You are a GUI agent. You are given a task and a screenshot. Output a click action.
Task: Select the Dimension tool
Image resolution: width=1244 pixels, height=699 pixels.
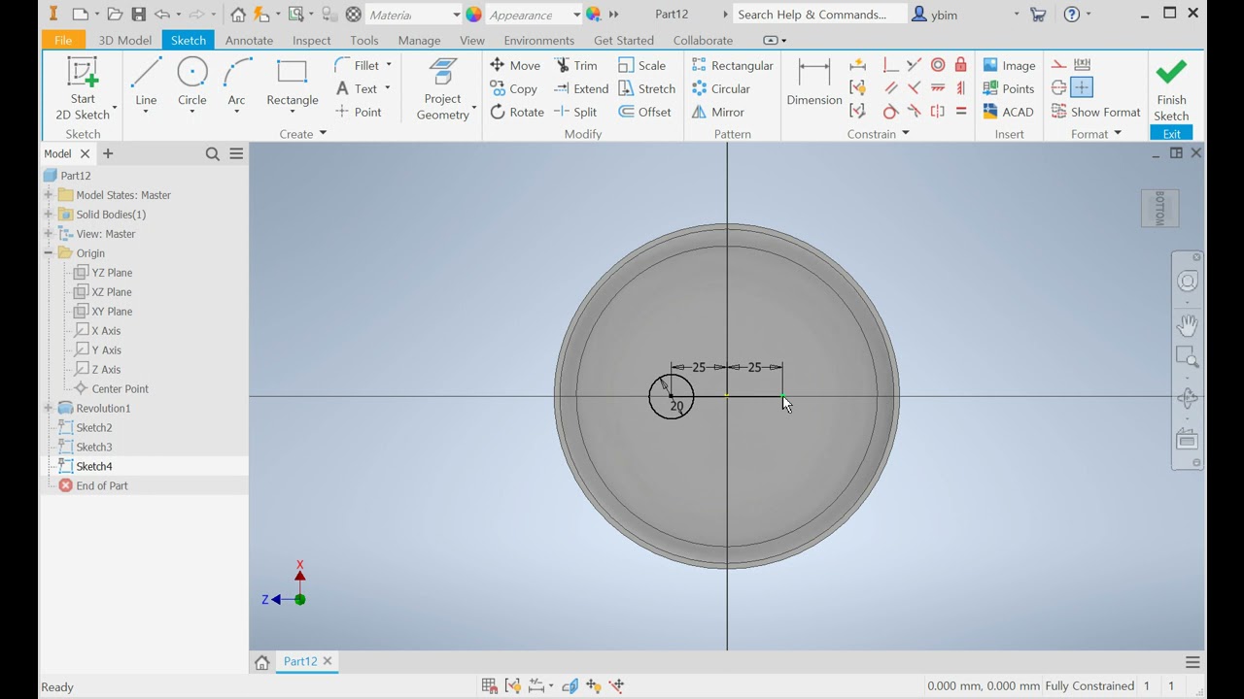tap(813, 82)
